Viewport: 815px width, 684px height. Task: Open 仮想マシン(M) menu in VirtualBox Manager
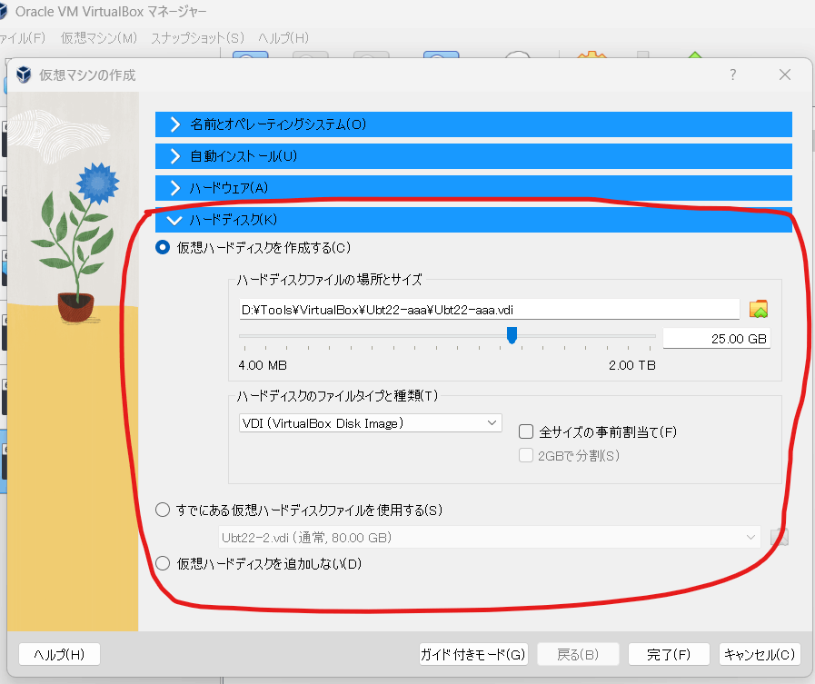pyautogui.click(x=99, y=38)
